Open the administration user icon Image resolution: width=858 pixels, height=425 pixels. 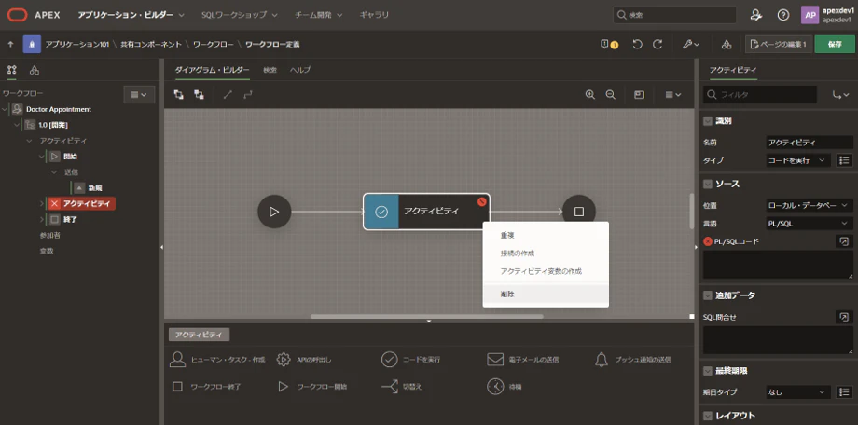[755, 15]
